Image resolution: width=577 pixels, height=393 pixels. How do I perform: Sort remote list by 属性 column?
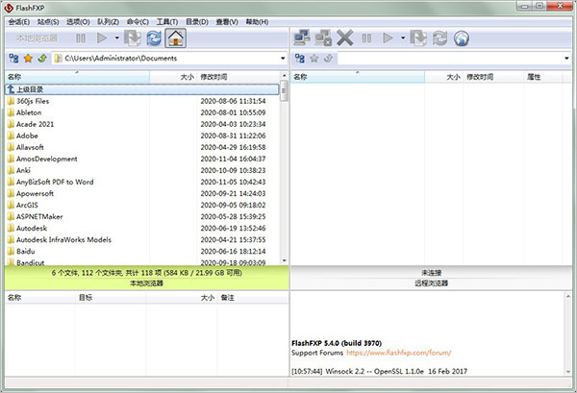coord(542,77)
